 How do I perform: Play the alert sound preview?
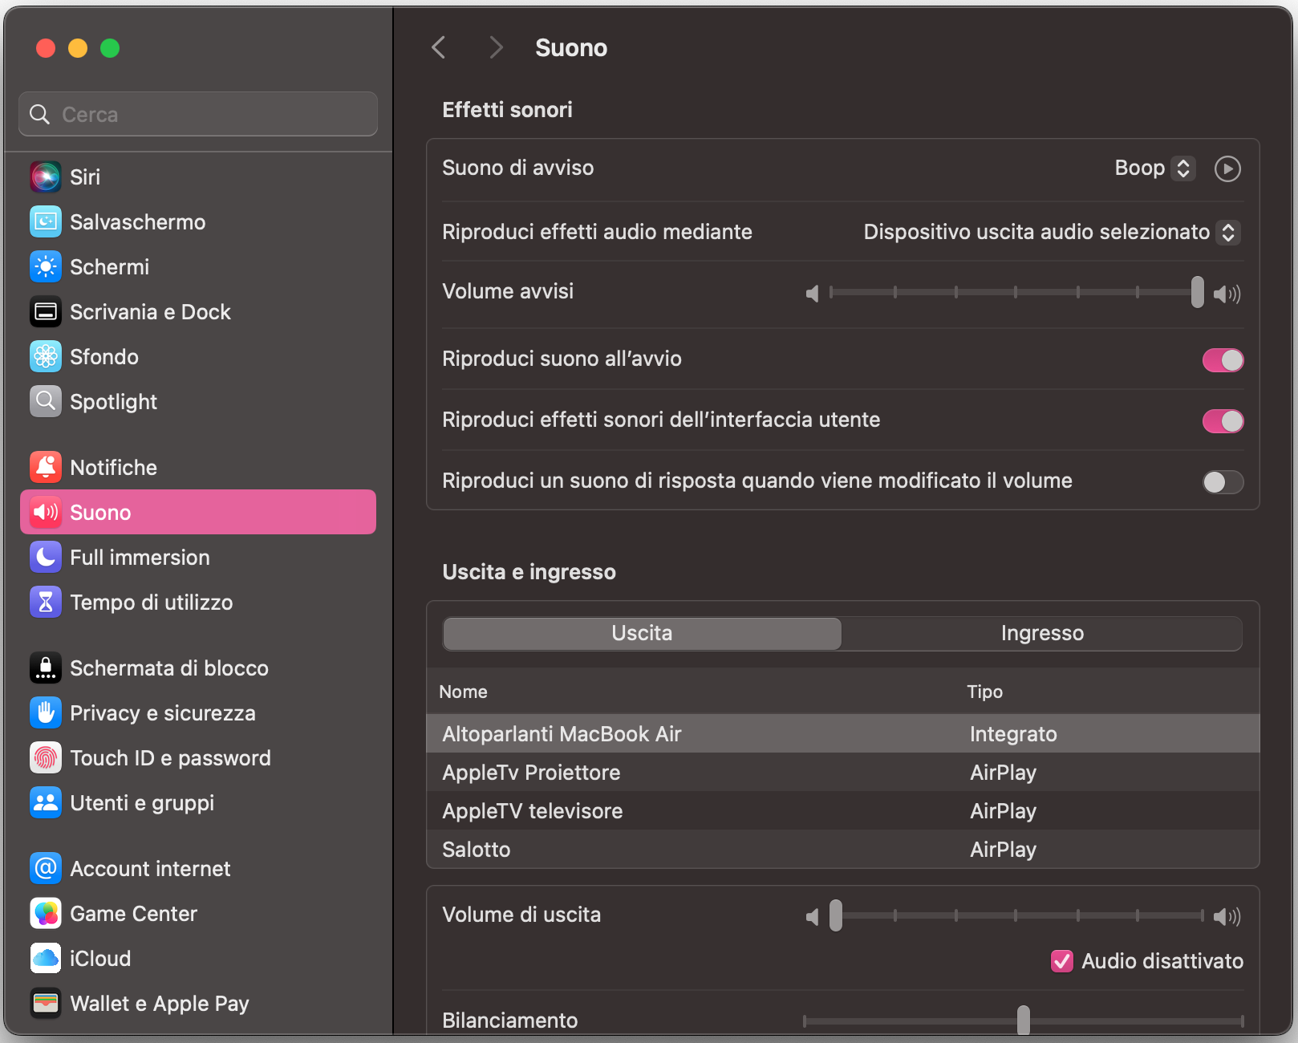[x=1227, y=168]
